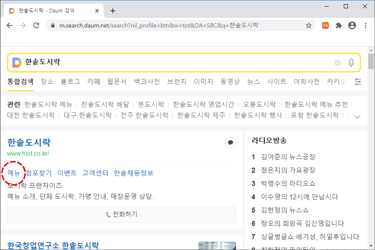
Task: Switch to the 이미지 tab
Action: (204, 82)
